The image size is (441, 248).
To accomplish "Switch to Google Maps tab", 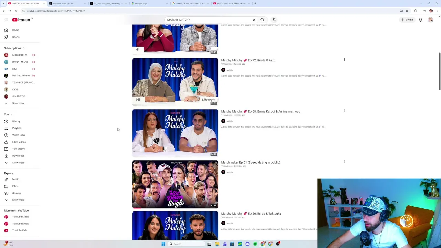I will (x=149, y=3).
